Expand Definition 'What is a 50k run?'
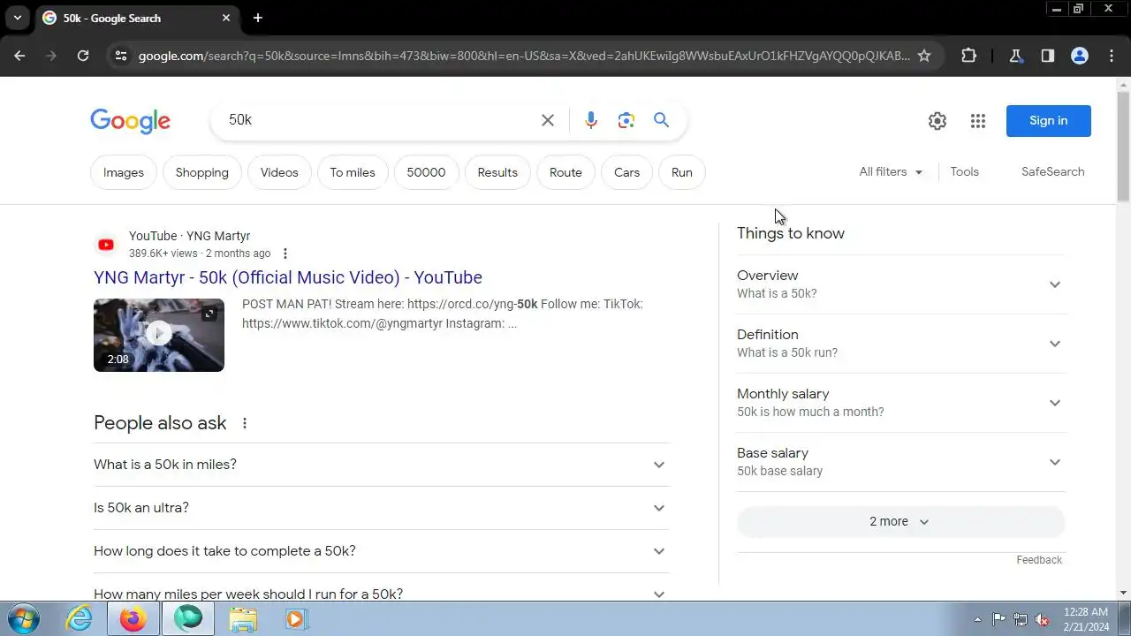The width and height of the screenshot is (1131, 636). tap(900, 344)
